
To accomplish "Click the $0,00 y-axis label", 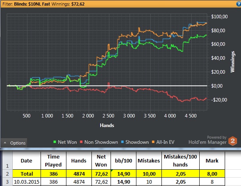I will (x=217, y=86).
